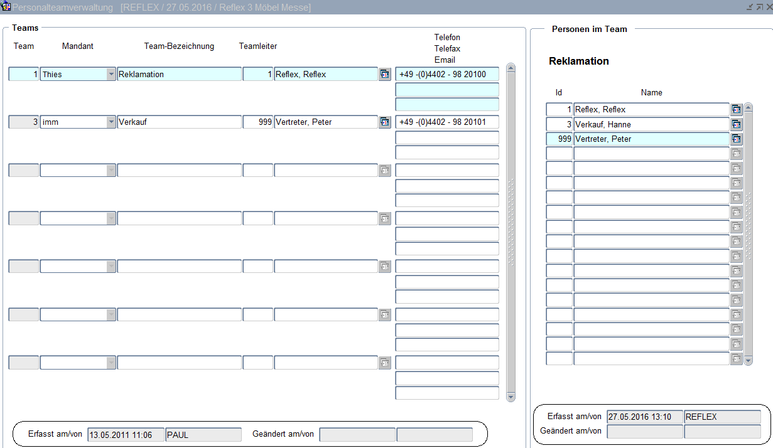Select the Reklamation team name field

179,75
